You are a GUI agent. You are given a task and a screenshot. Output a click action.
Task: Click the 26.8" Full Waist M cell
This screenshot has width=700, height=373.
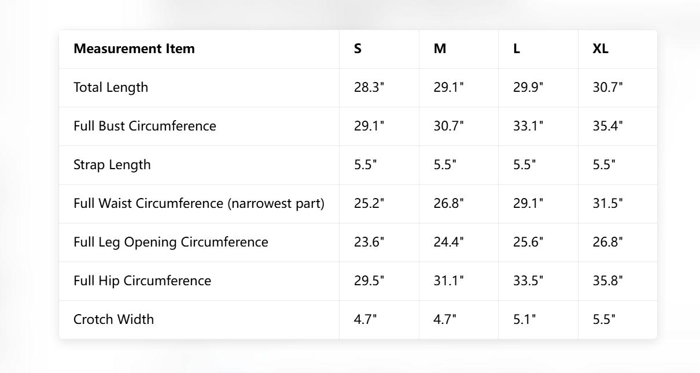(x=448, y=204)
